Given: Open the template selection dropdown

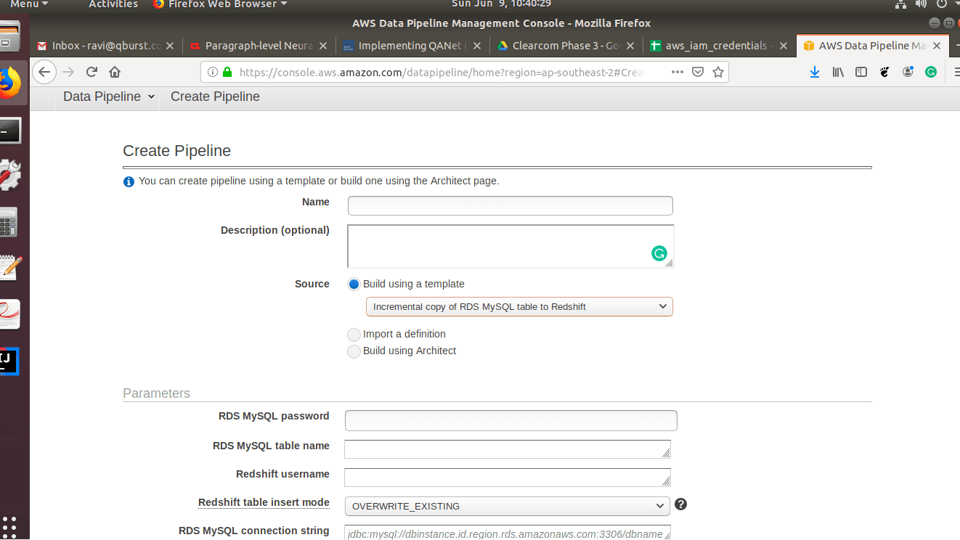Looking at the screenshot, I should pos(519,307).
